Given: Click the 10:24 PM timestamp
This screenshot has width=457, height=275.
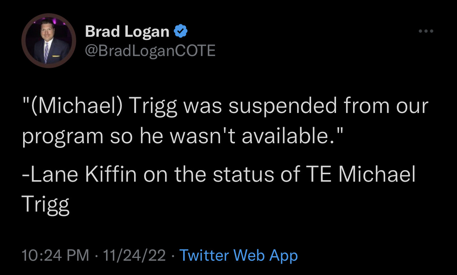Looking at the screenshot, I should (x=55, y=255).
